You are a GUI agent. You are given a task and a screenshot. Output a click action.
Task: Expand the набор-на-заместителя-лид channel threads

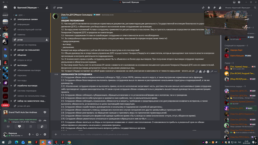pyautogui.click(x=11, y=101)
